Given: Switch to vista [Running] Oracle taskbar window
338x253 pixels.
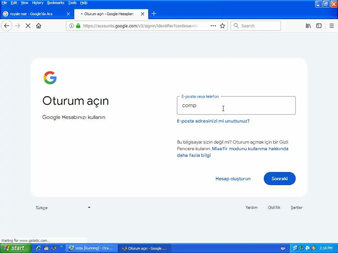Looking at the screenshot, I should (x=92, y=248).
